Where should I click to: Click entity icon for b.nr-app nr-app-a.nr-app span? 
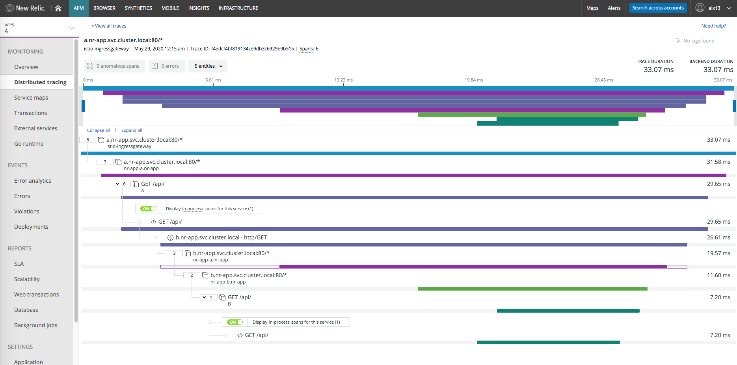pos(188,253)
